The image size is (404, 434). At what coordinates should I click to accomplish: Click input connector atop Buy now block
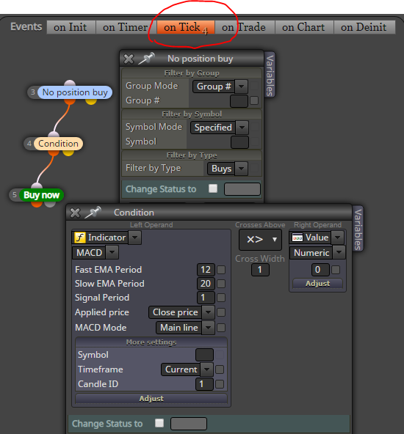click(x=37, y=186)
